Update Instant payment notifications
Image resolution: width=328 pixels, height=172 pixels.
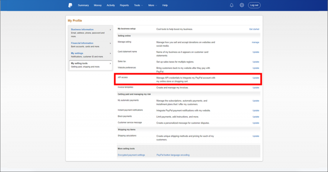255,111
